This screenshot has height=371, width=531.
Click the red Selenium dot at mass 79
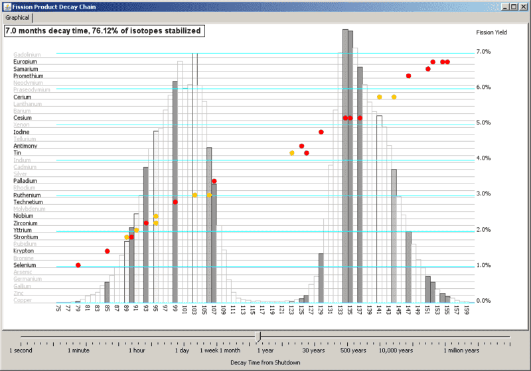click(78, 265)
